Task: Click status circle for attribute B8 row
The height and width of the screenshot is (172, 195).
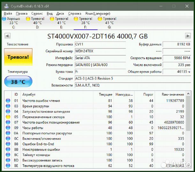Action: coord(8,144)
